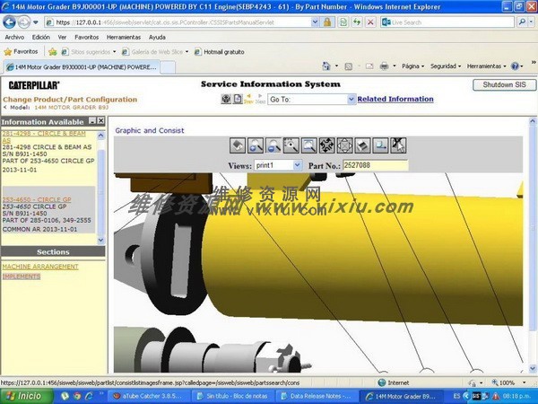Select the zoom window area tool

point(291,145)
